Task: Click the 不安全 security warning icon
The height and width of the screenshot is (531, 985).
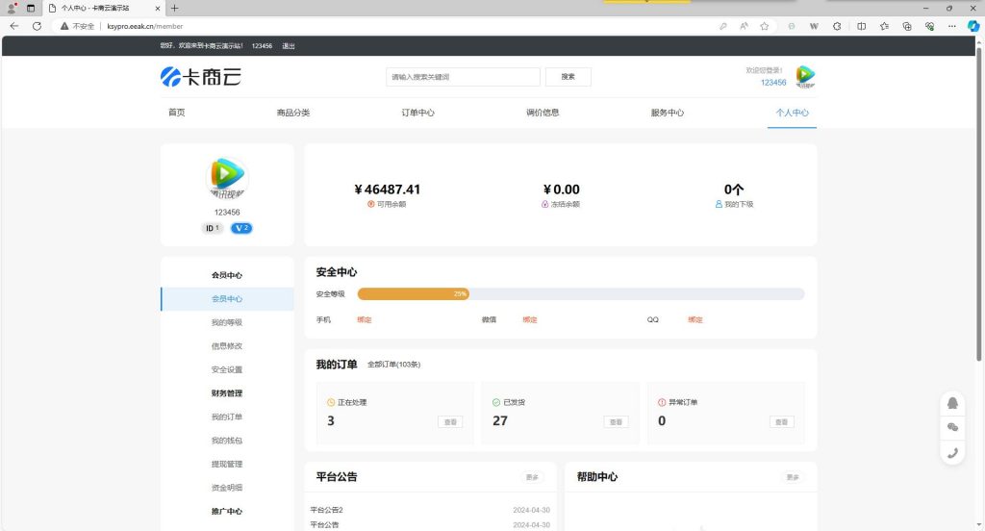Action: pos(64,26)
